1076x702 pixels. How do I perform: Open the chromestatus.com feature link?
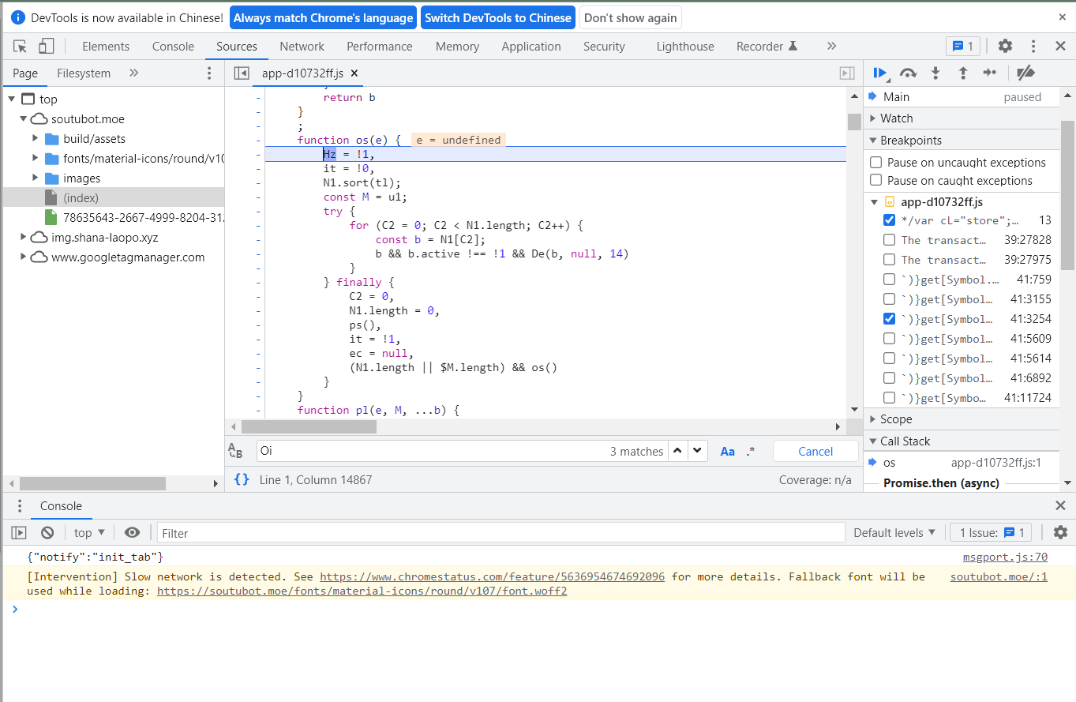click(492, 576)
